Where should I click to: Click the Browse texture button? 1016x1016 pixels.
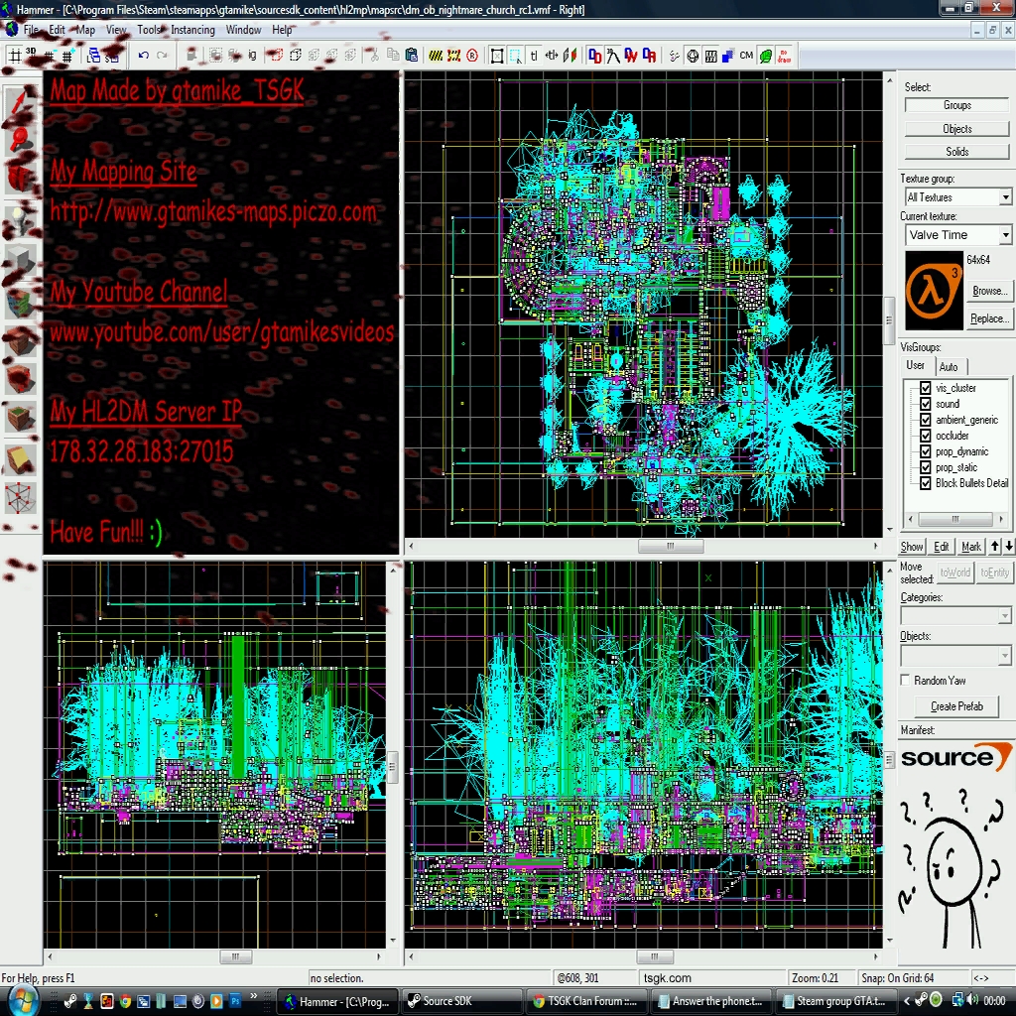click(x=991, y=290)
